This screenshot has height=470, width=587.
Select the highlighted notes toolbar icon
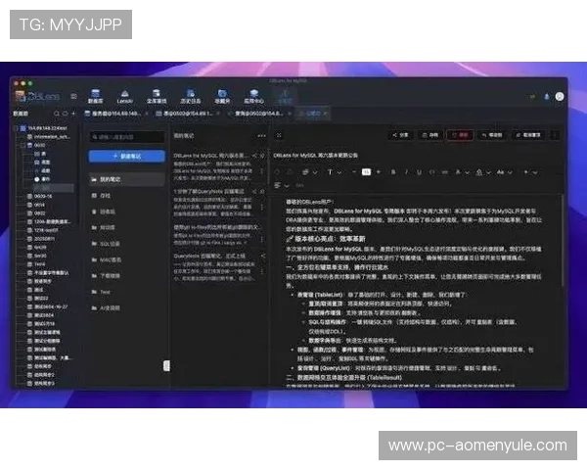click(x=285, y=96)
